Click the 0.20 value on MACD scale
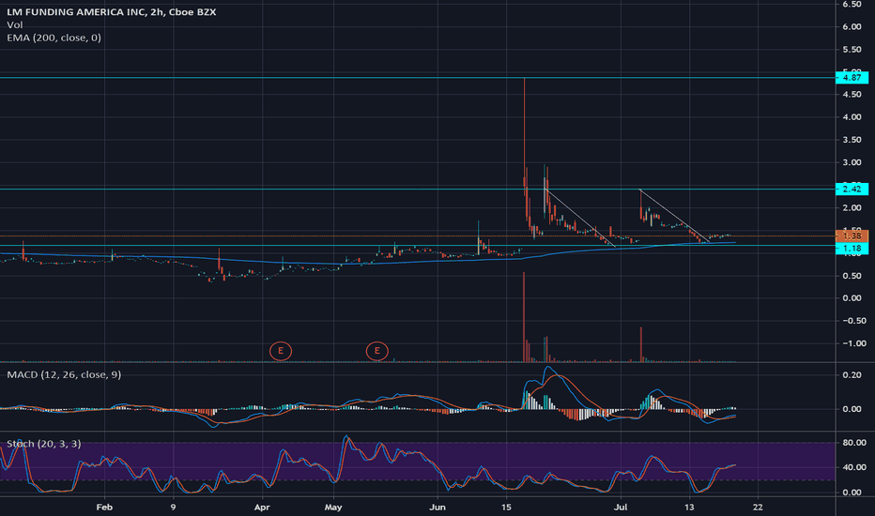This screenshot has height=516, width=875. click(852, 375)
